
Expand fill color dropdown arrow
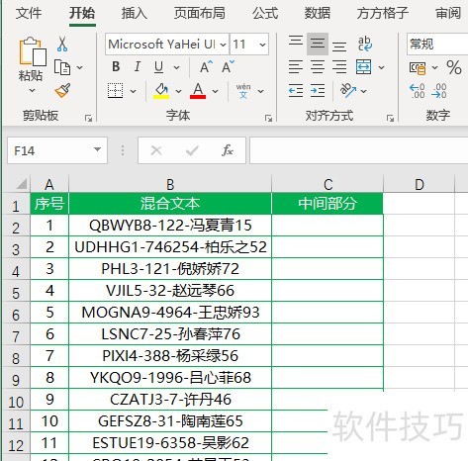click(178, 91)
